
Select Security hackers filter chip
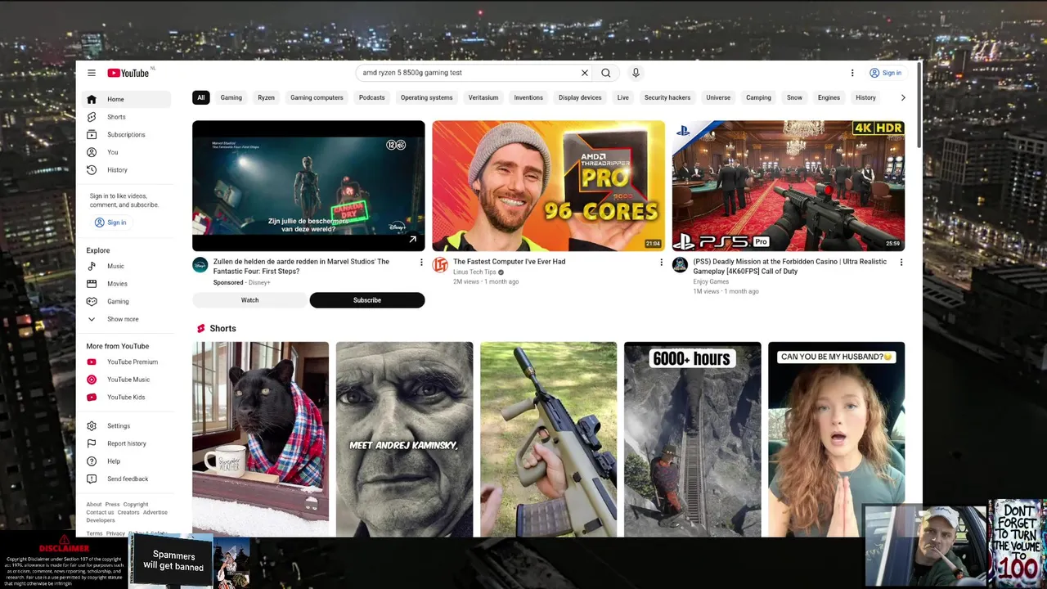(667, 97)
